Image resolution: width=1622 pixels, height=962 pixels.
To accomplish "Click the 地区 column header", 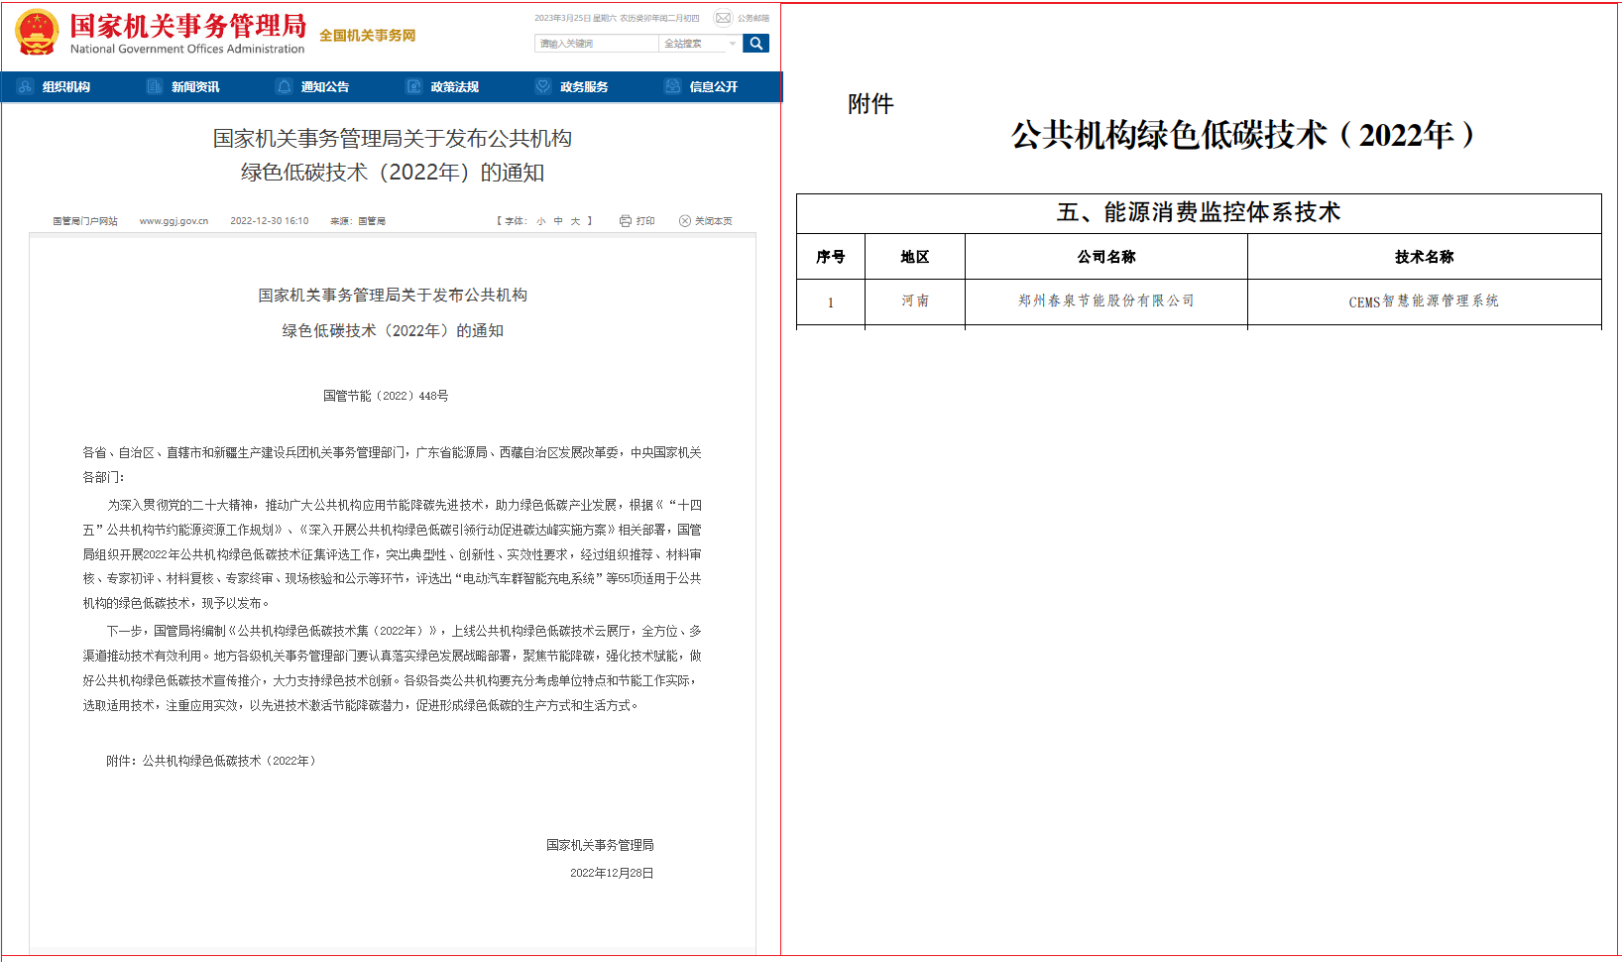I will (x=915, y=257).
